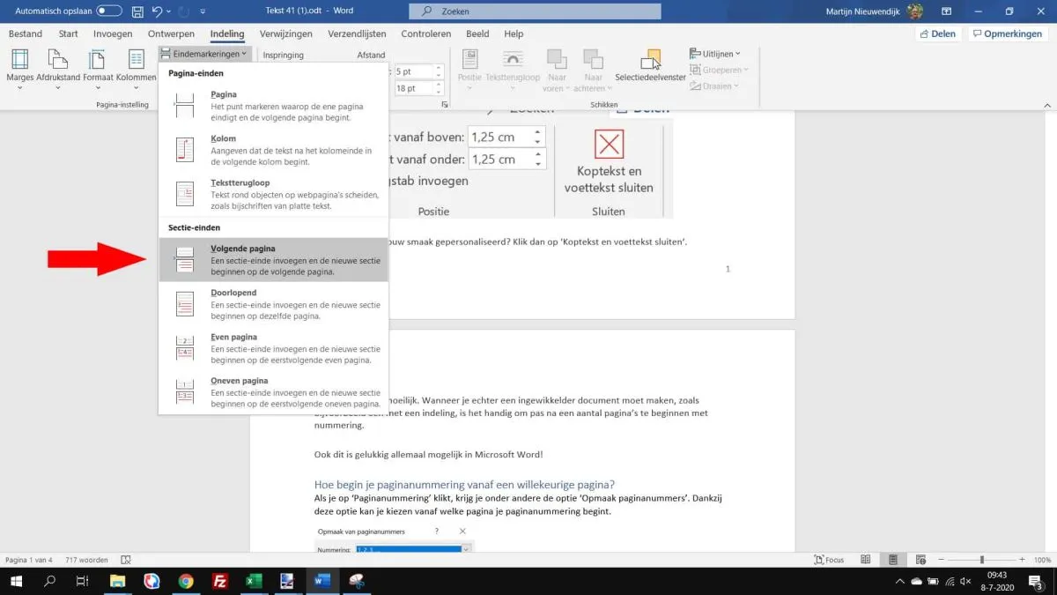Adjust the zoom slider in status bar
Viewport: 1057px width, 595px height.
[x=982, y=560]
